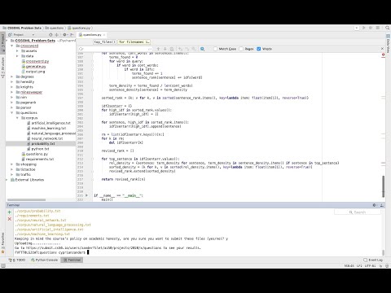The height and width of the screenshot is (293, 391).
Task: Select the nim folder
Action: click(21, 98)
